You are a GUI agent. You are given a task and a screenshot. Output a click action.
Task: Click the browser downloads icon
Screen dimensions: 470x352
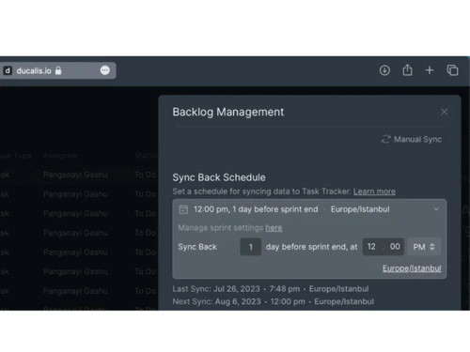[384, 70]
